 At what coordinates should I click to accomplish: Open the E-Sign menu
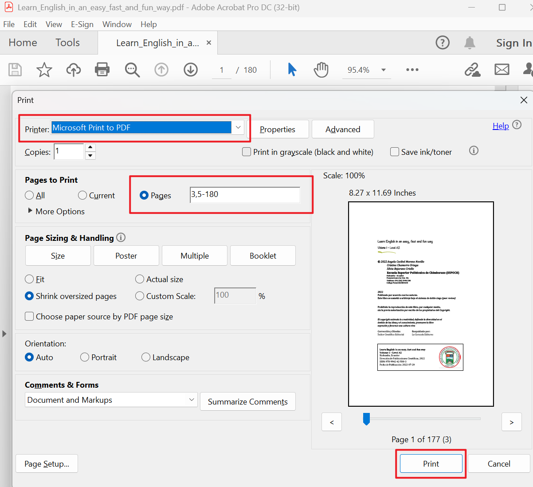pos(82,24)
